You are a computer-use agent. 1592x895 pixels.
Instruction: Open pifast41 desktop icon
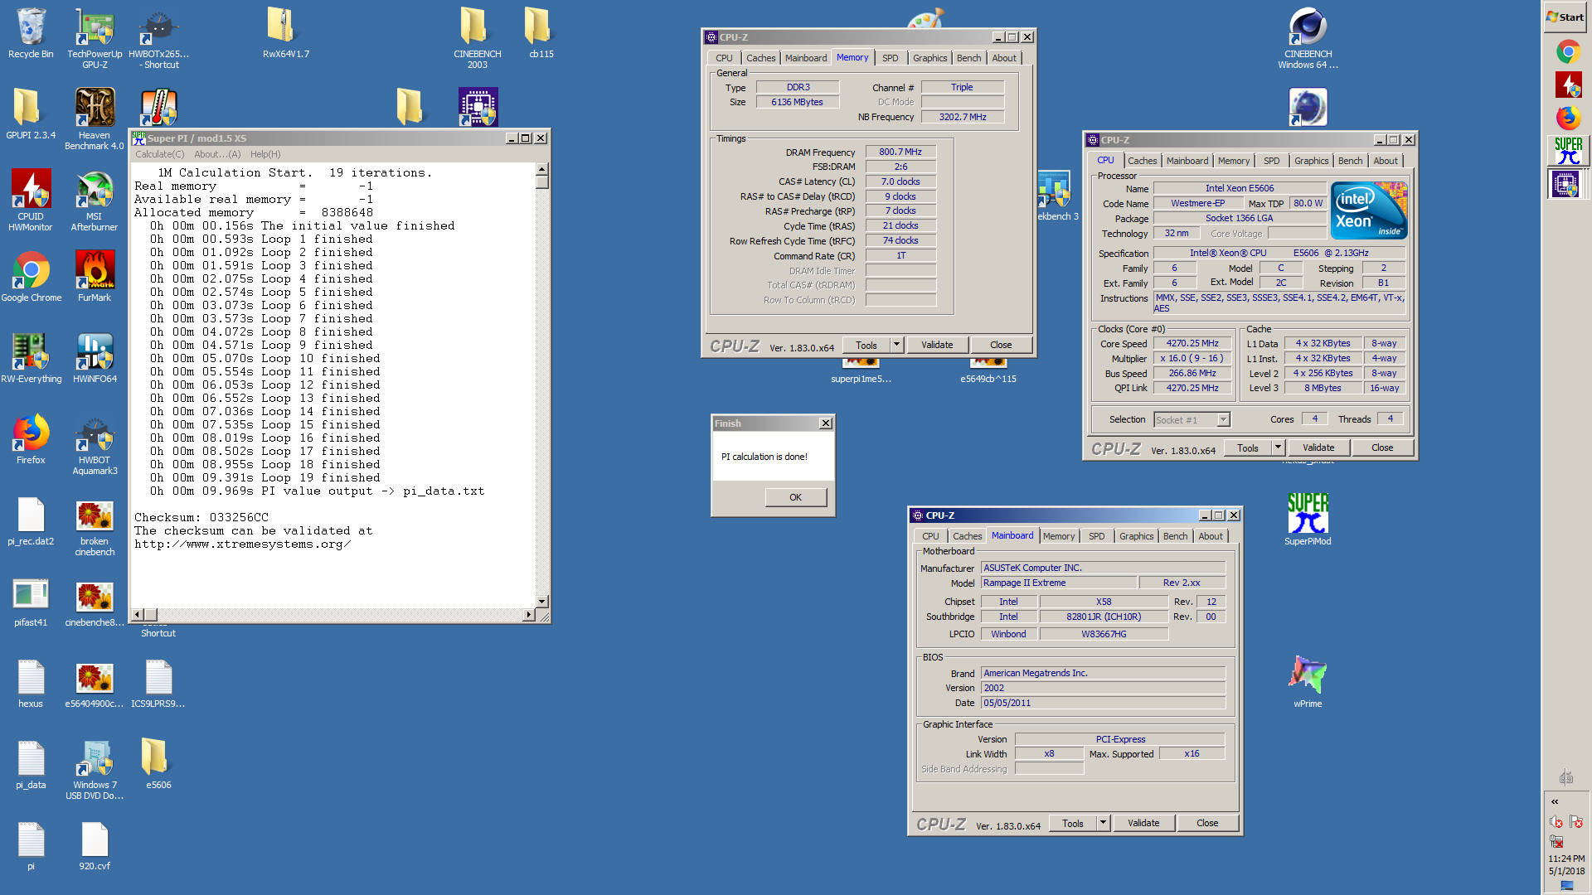click(31, 602)
